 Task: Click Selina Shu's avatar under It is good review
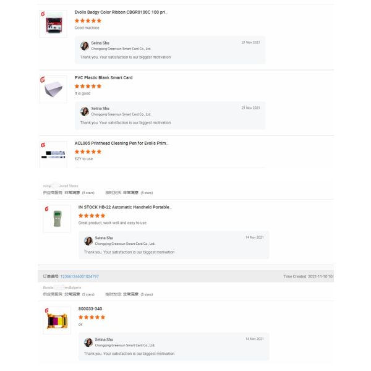[84, 111]
